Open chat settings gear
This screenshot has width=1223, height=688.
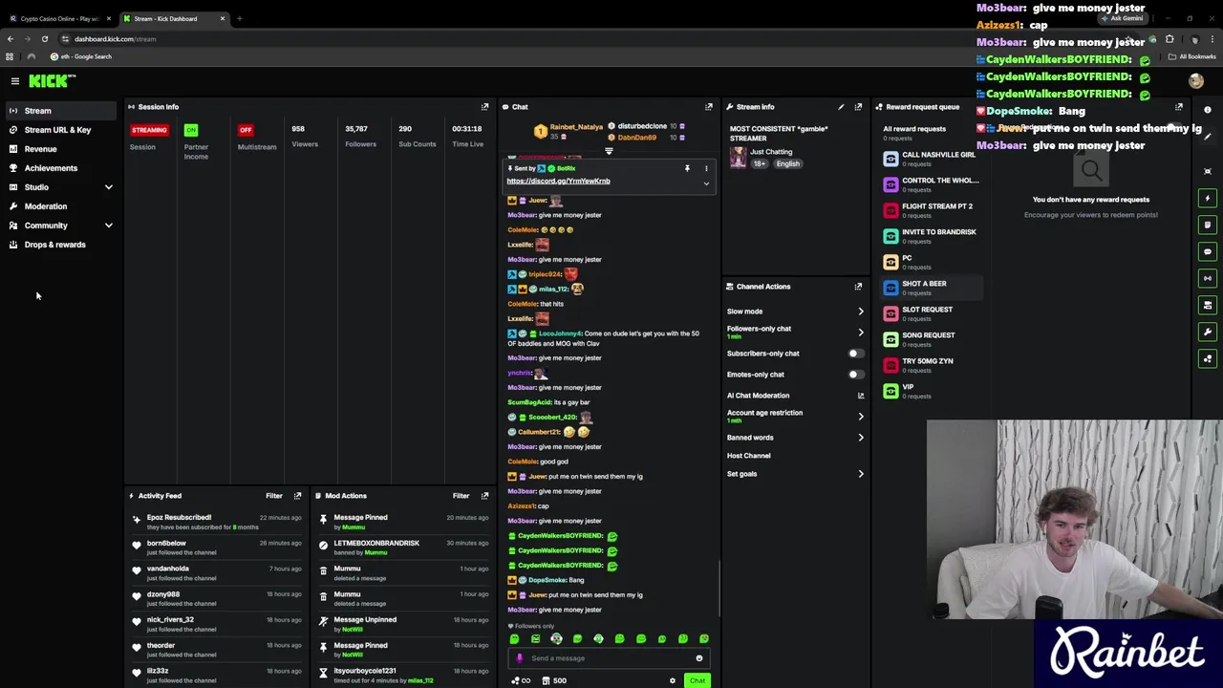[672, 681]
